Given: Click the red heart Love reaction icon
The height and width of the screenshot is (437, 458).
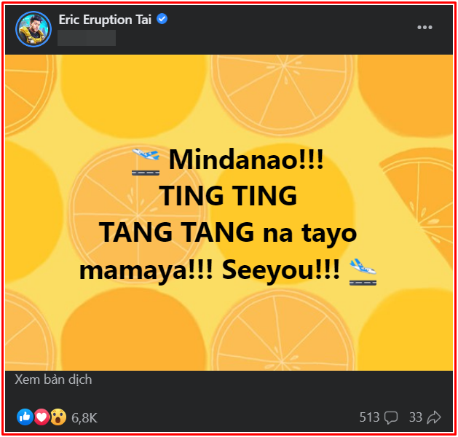Looking at the screenshot, I should [42, 417].
